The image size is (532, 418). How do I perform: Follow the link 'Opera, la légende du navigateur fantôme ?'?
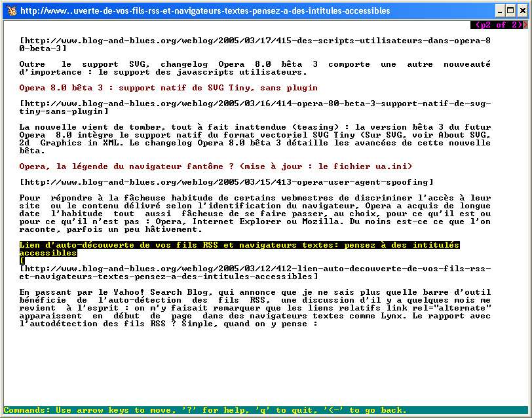216,166
